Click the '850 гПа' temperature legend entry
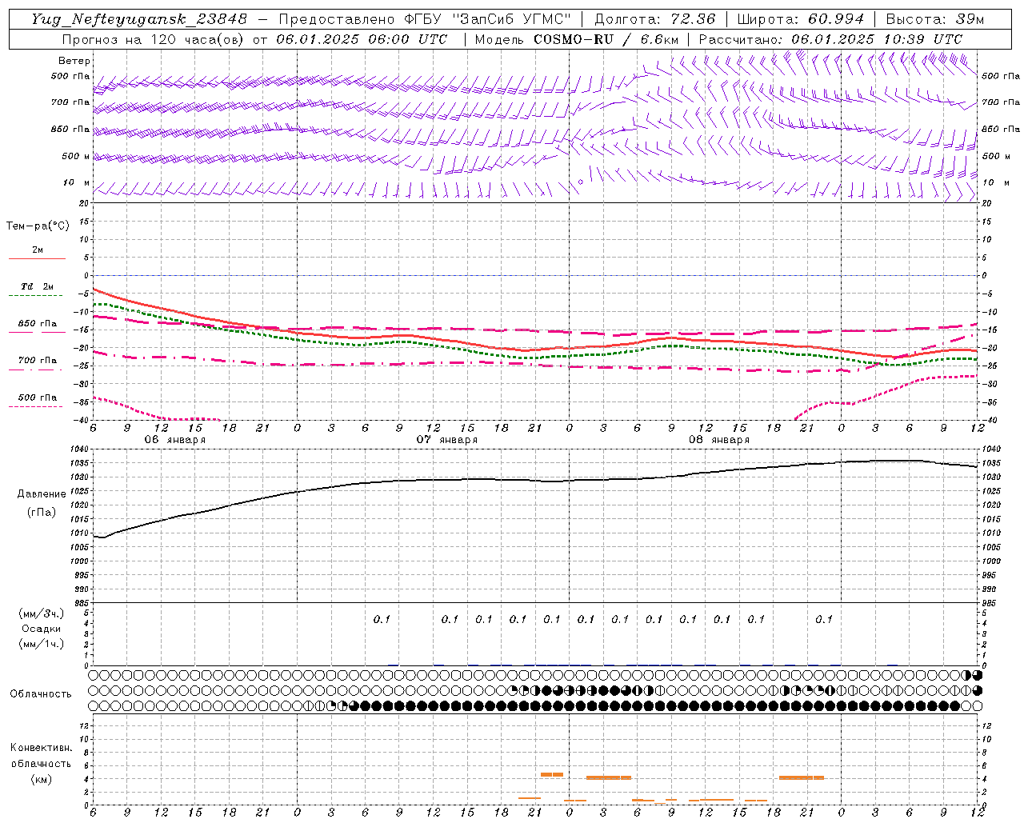1024x819 pixels. click(x=37, y=324)
